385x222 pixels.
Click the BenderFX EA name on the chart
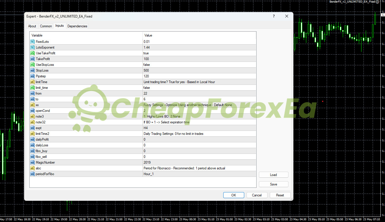tap(352, 2)
